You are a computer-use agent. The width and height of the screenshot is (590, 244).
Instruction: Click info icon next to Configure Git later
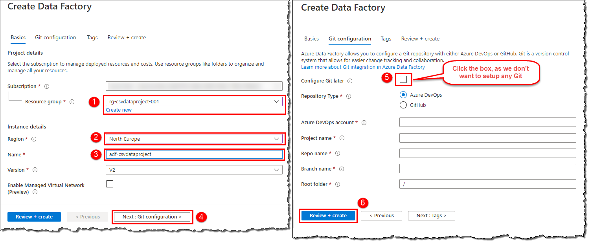click(350, 81)
